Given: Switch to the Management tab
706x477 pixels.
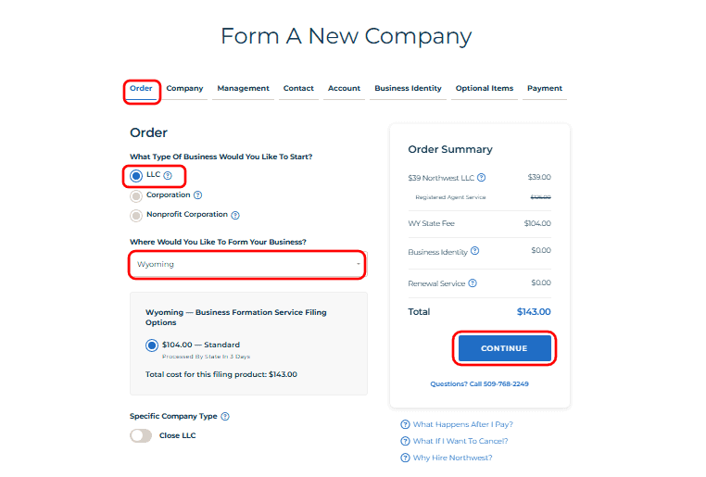Looking at the screenshot, I should click(x=243, y=89).
